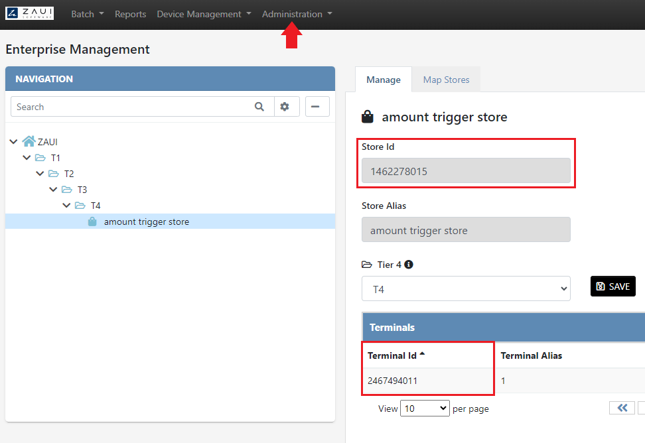The width and height of the screenshot is (645, 443).
Task: Click the minus collapse-all button
Action: click(317, 107)
